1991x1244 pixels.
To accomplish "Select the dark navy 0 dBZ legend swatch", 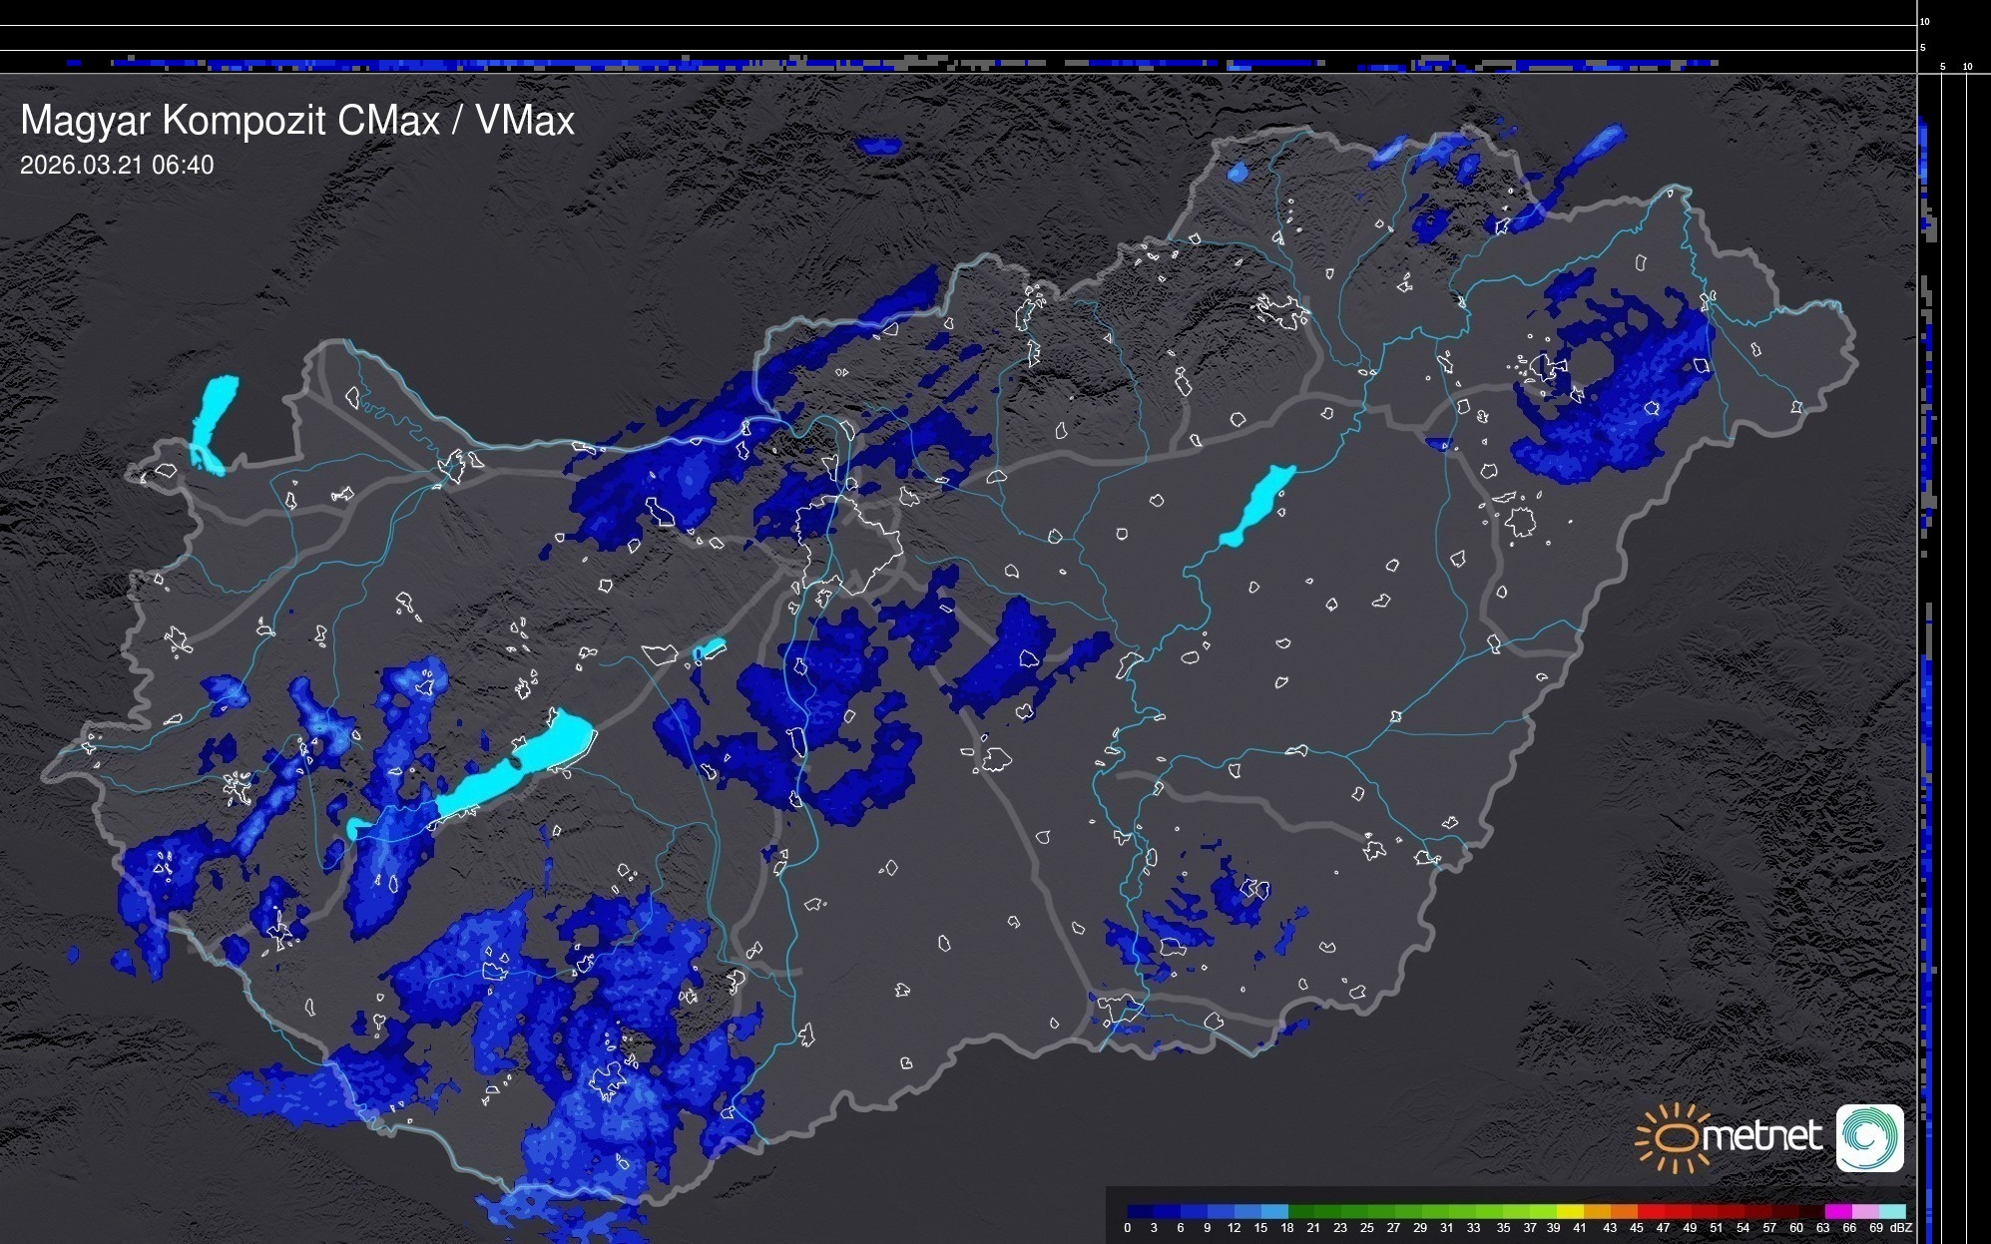I will coord(1141,1211).
